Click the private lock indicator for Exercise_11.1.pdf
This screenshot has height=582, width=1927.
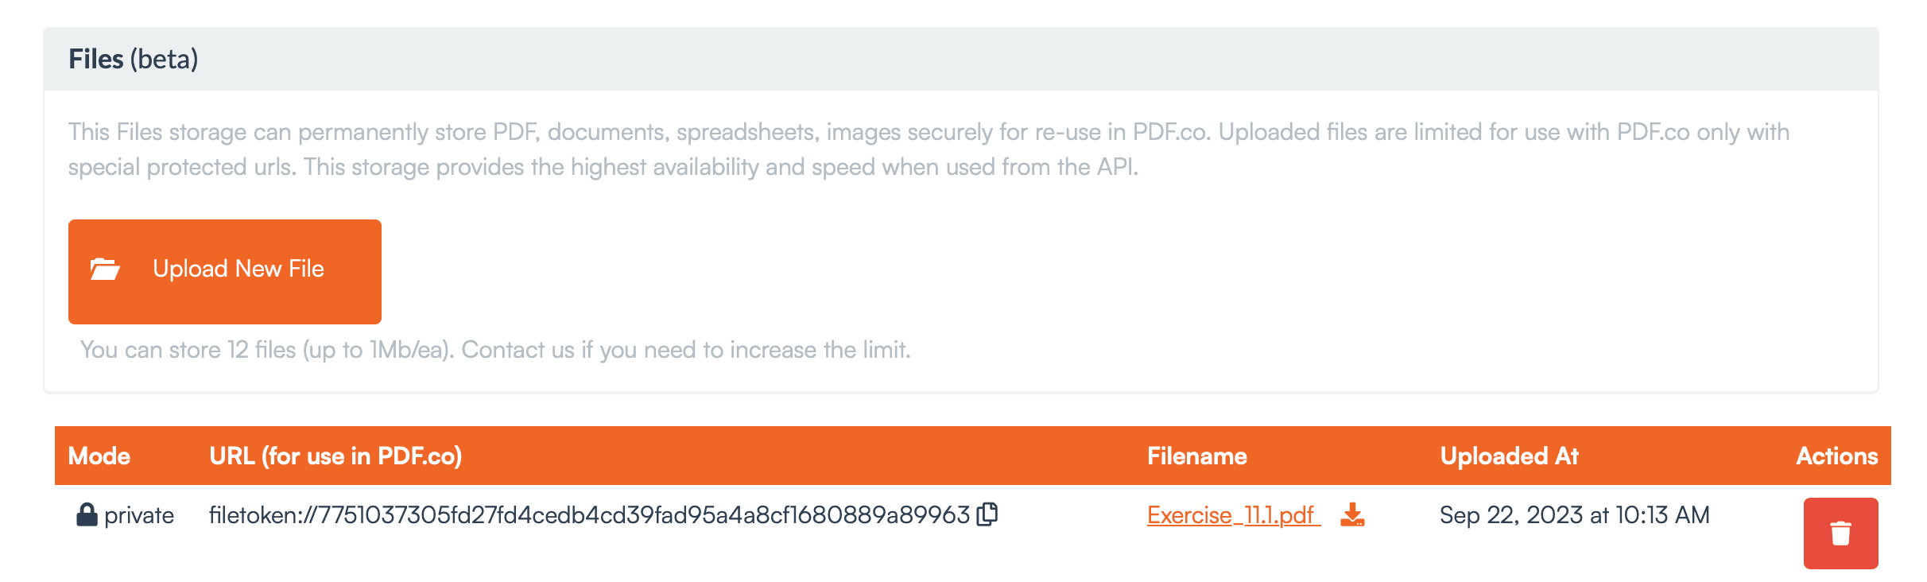(87, 514)
